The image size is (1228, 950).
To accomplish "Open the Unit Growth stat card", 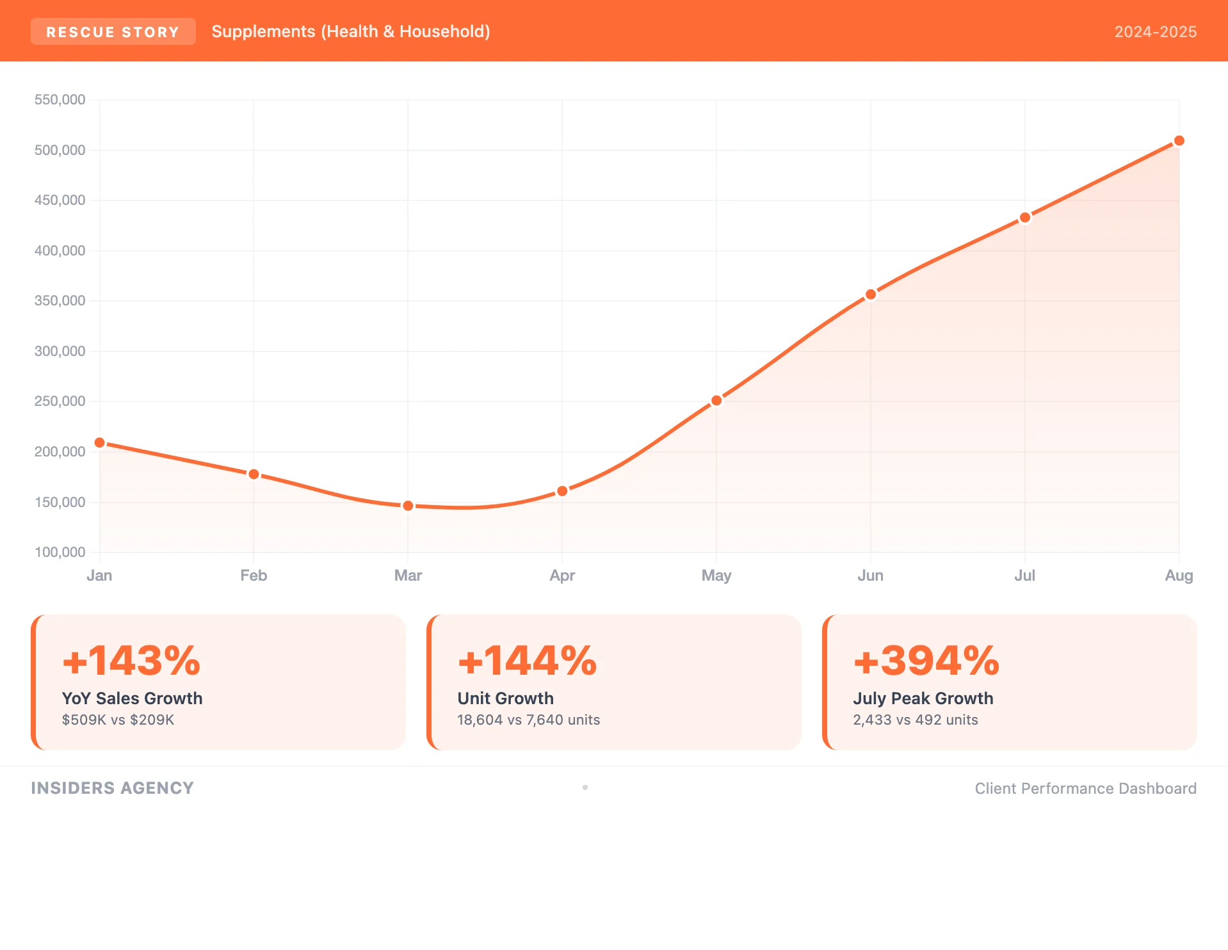I will point(614,682).
